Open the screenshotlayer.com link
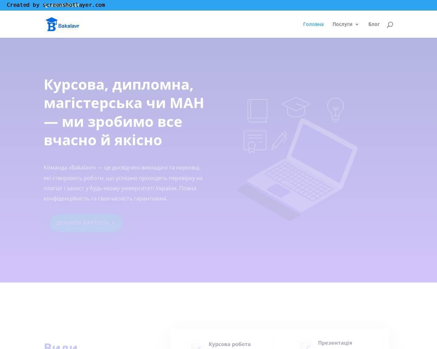The height and width of the screenshot is (349, 437). 74,5
